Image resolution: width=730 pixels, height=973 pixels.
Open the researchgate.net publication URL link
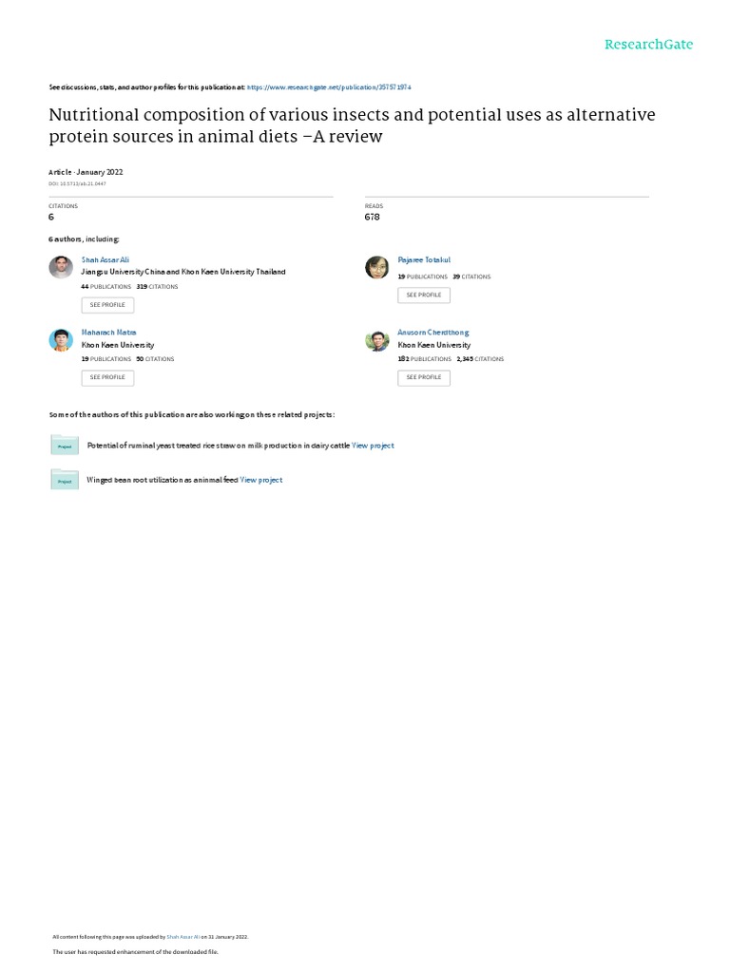click(329, 86)
